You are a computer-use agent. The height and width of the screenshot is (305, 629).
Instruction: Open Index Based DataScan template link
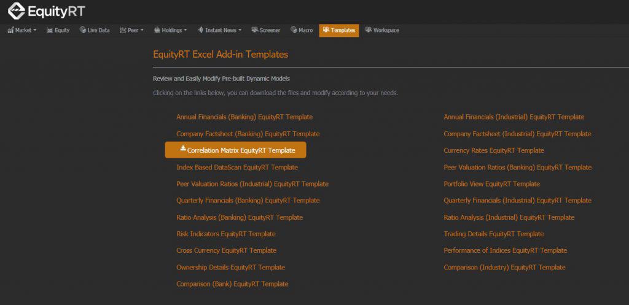pos(237,167)
